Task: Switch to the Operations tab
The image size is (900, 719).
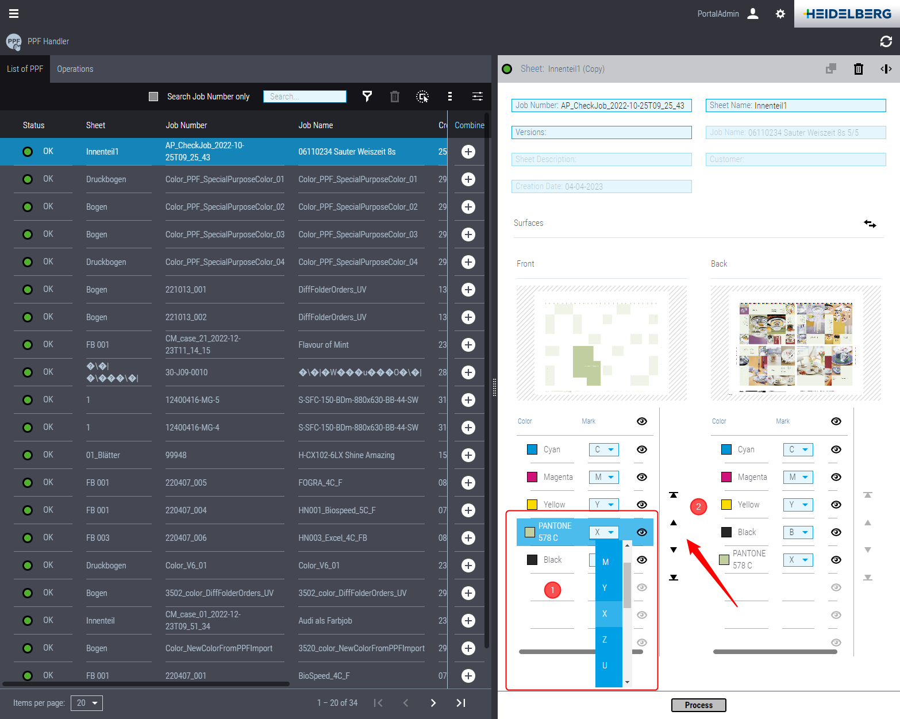Action: (75, 69)
